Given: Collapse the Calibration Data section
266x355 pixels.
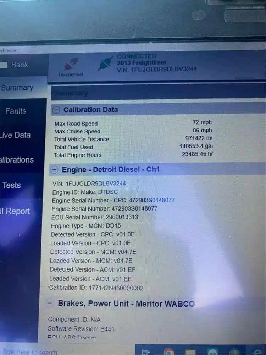Looking at the screenshot, I should point(56,110).
